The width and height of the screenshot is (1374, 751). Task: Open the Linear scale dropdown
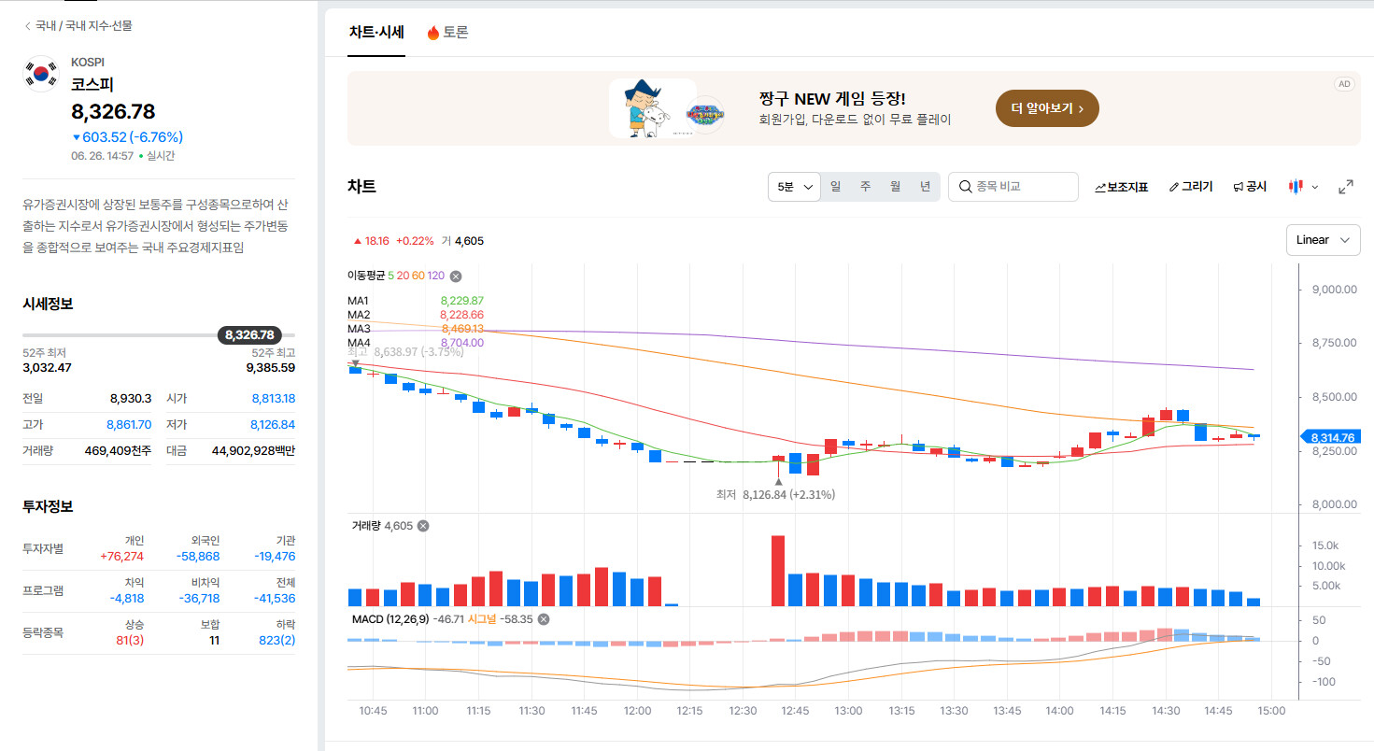pyautogui.click(x=1323, y=240)
